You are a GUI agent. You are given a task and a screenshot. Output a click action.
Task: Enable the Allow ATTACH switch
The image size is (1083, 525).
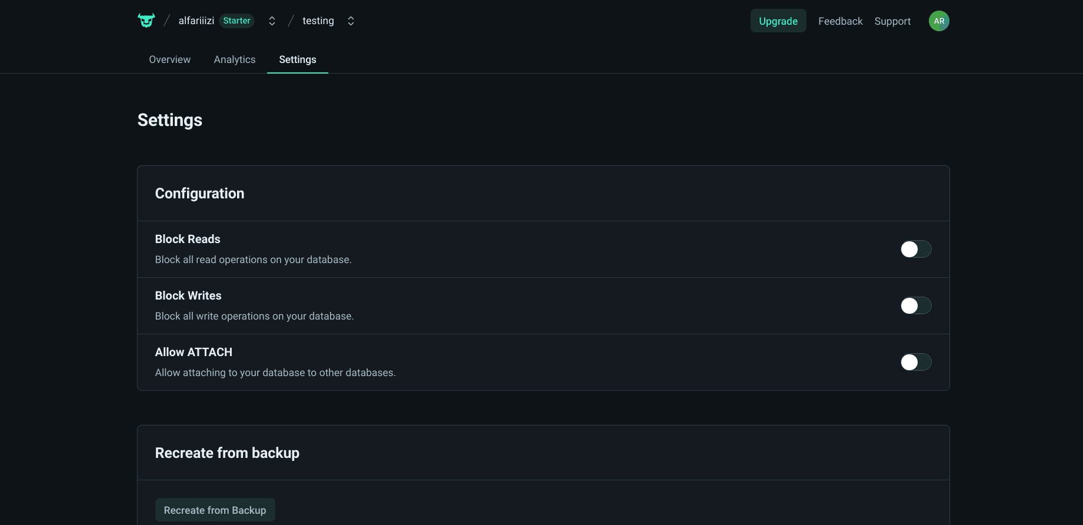916,362
